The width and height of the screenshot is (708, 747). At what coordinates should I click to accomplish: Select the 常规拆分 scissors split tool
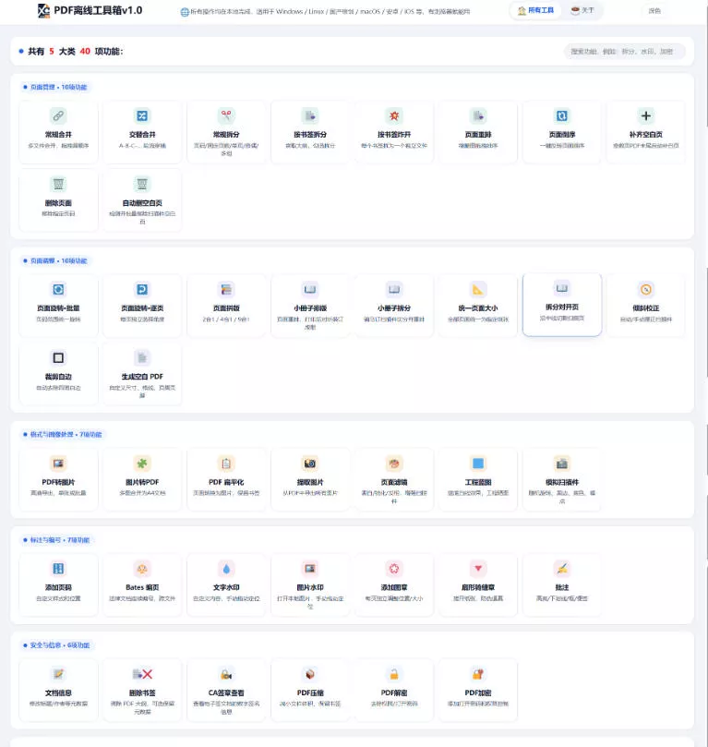(x=226, y=132)
